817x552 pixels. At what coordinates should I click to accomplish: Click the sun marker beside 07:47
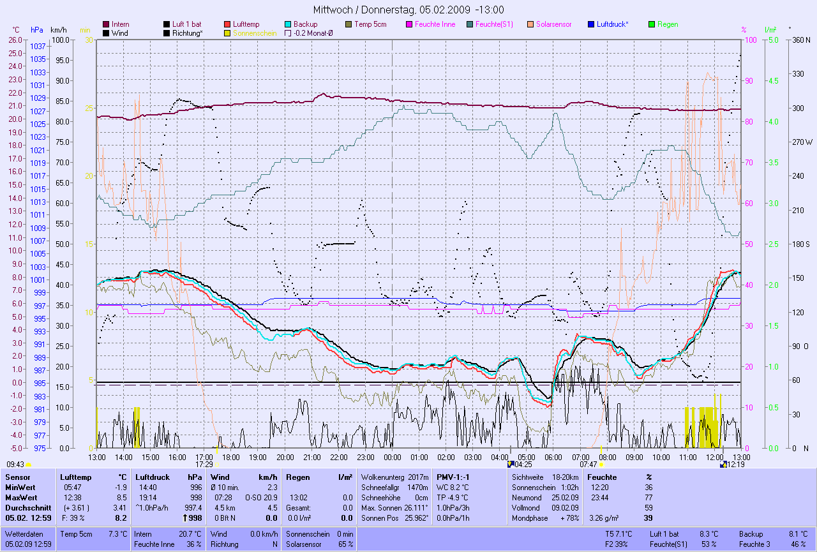pos(602,465)
